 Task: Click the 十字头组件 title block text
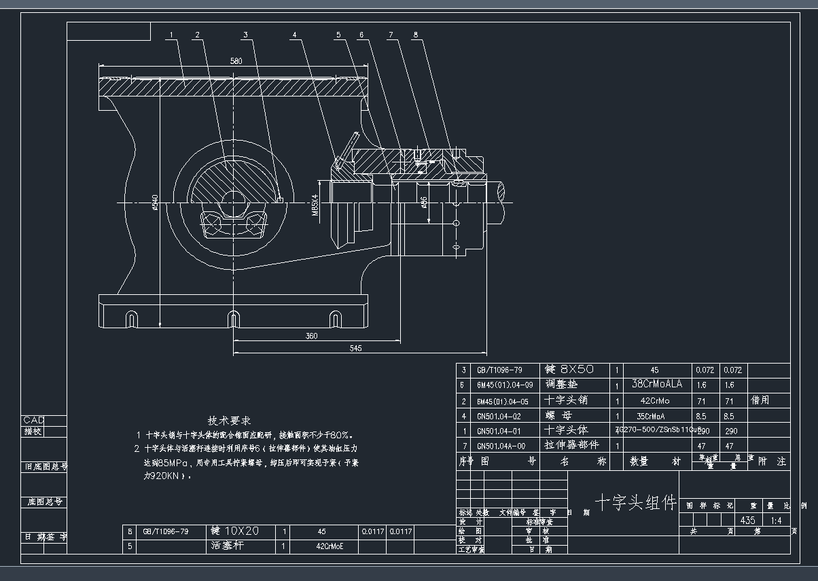636,503
